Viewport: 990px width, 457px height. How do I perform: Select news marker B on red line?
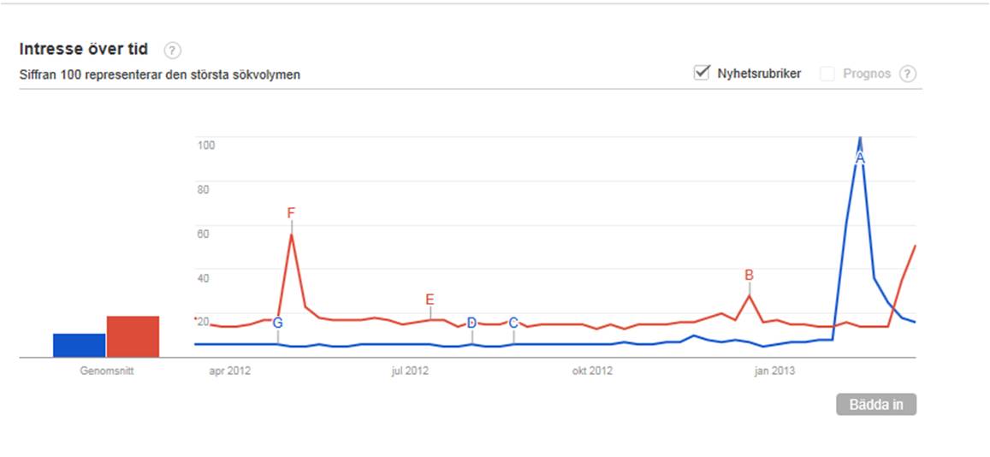point(749,275)
